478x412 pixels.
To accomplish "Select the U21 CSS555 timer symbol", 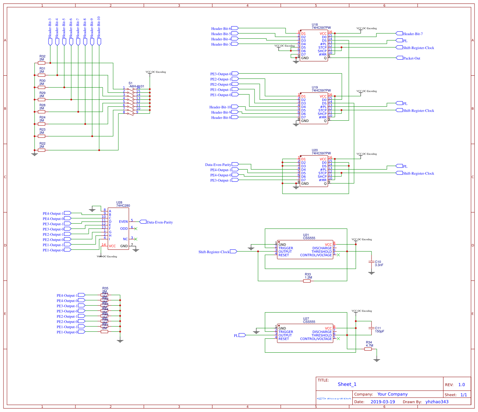I will point(306,249).
